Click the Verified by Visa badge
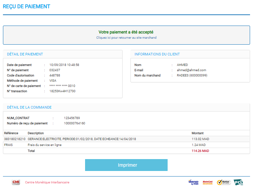 (194, 182)
